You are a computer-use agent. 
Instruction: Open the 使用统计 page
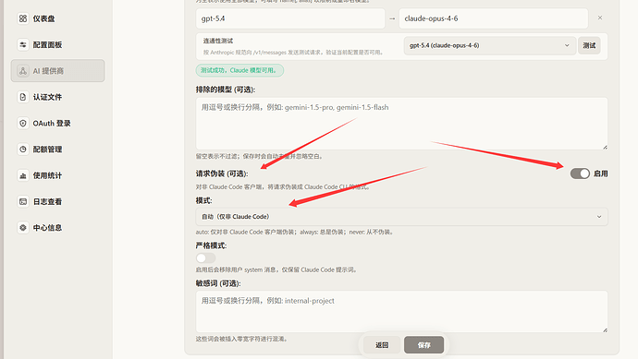point(57,175)
